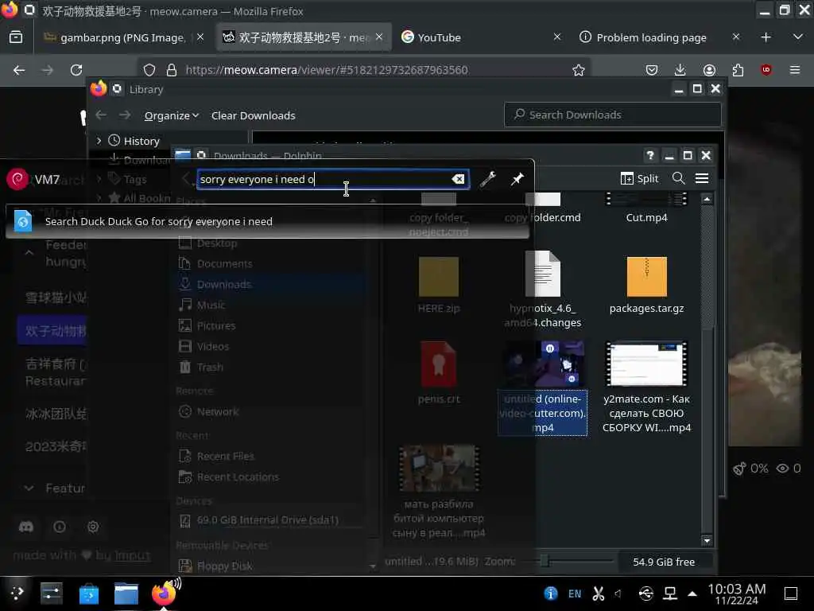Select Search Duck Duck Go result
The height and width of the screenshot is (611, 814).
coord(267,222)
